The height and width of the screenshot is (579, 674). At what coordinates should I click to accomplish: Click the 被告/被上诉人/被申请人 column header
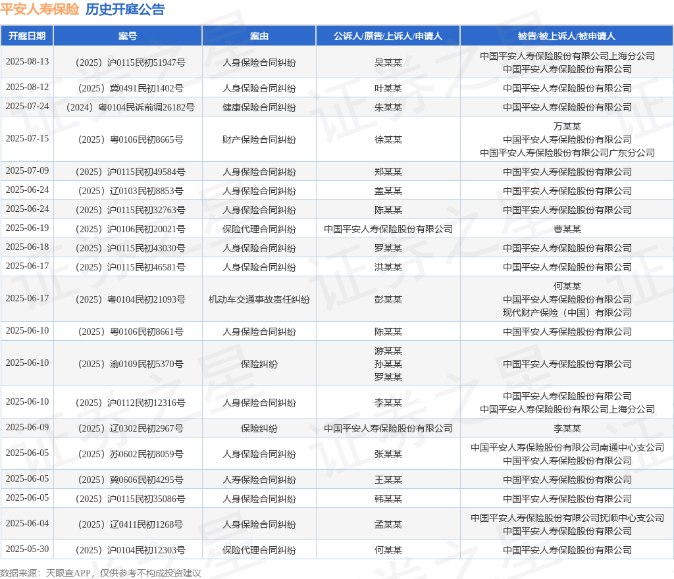point(567,36)
